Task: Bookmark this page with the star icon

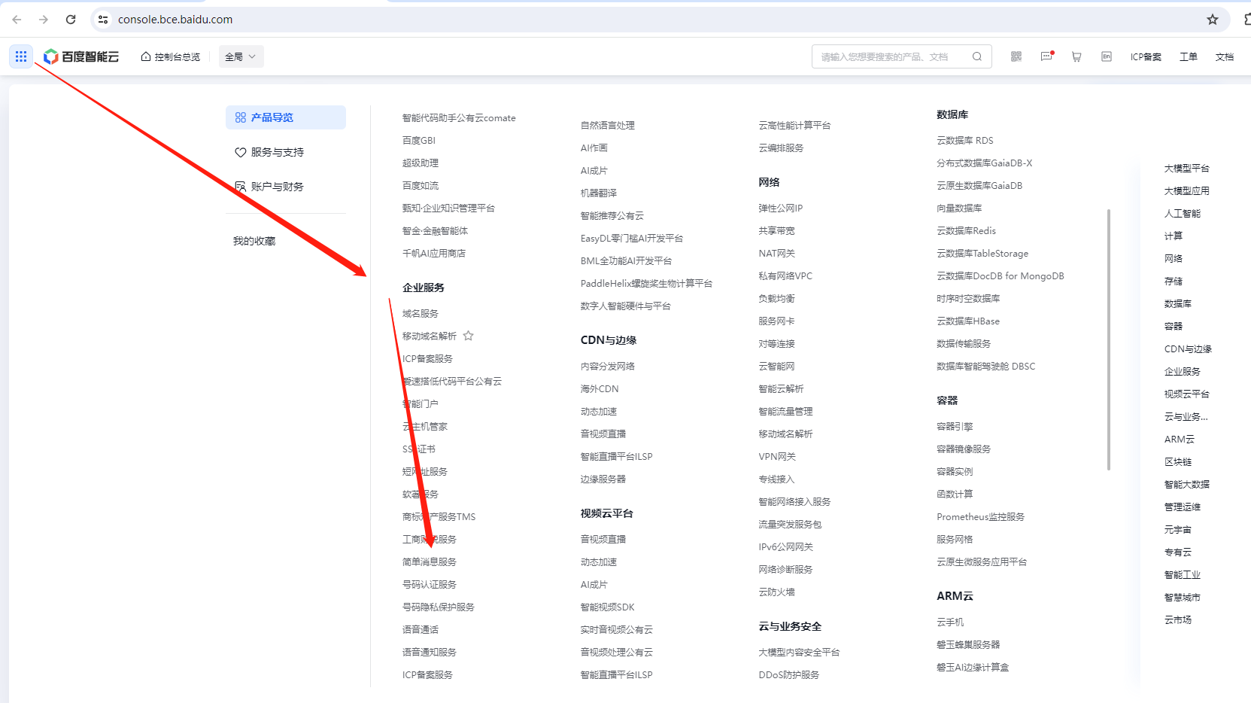Action: 1213,20
